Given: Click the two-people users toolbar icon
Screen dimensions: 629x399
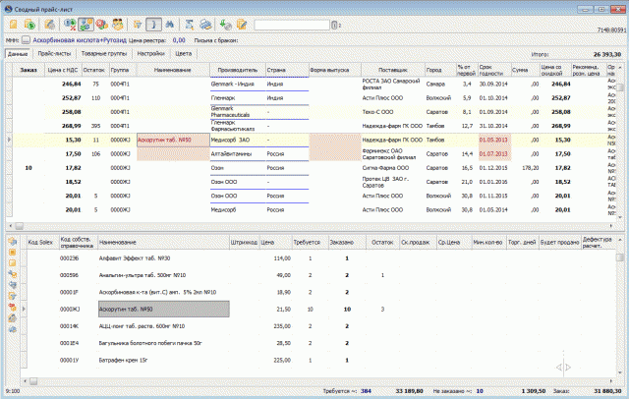Looking at the screenshot, I should tap(118, 25).
